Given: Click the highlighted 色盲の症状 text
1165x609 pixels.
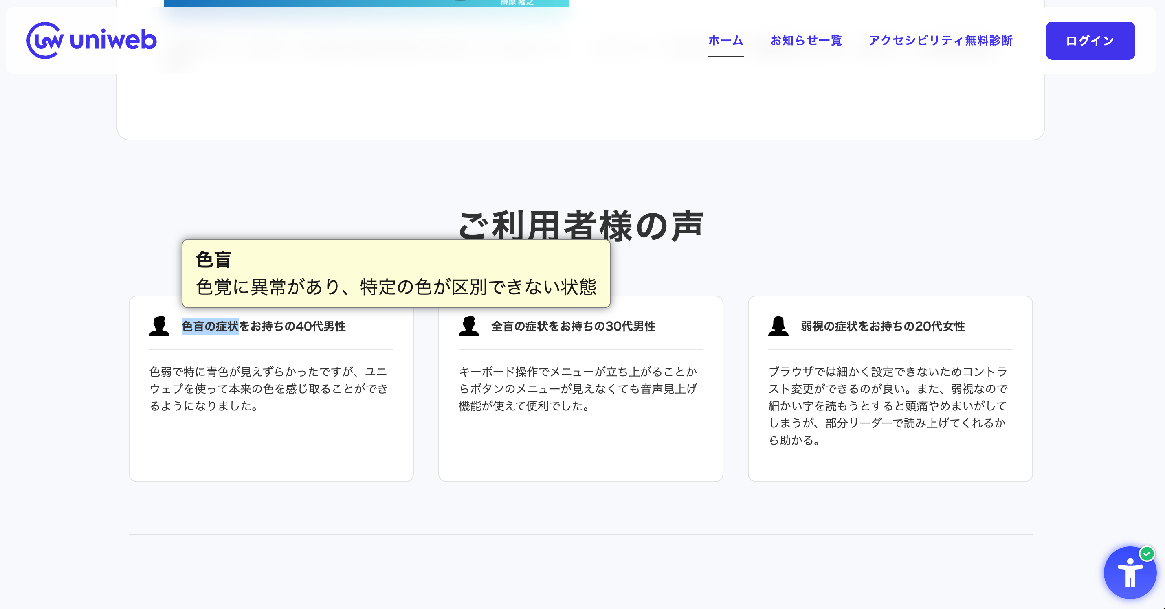Looking at the screenshot, I should (x=210, y=326).
